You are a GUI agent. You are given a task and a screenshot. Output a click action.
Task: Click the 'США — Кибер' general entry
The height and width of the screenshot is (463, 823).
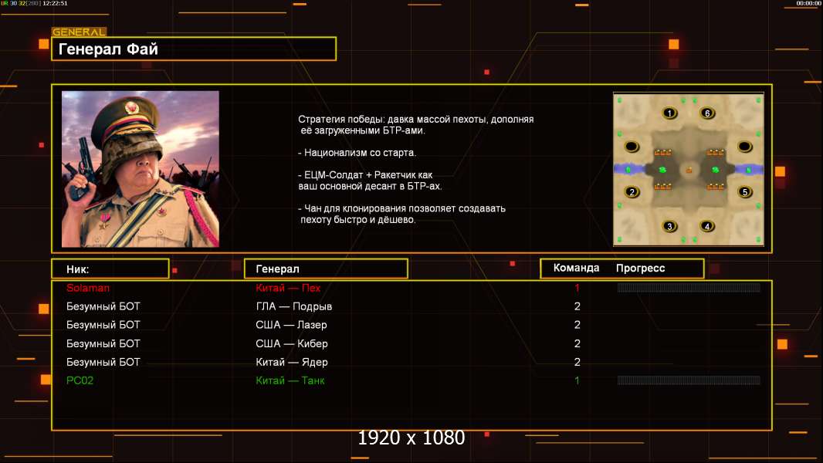(x=292, y=343)
